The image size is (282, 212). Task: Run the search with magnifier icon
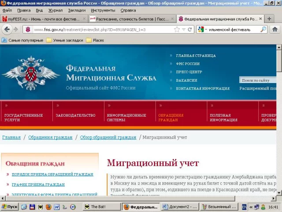(263, 30)
